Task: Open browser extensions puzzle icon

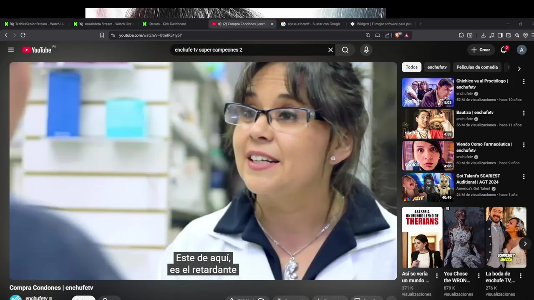Action: point(461,35)
